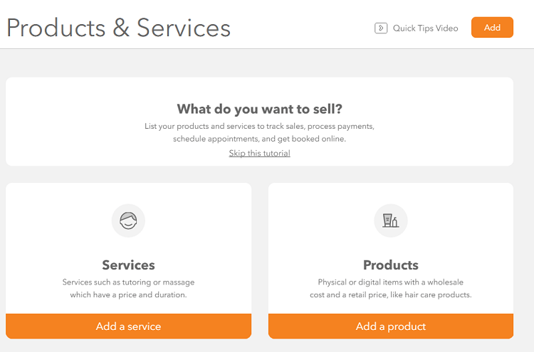Select the bold Services card heading
This screenshot has height=352, width=534.
128,265
